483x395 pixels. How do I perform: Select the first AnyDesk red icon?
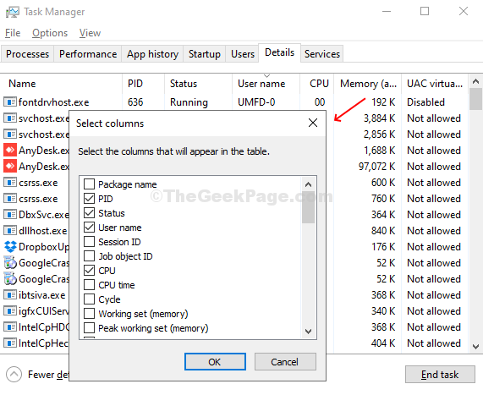point(10,150)
